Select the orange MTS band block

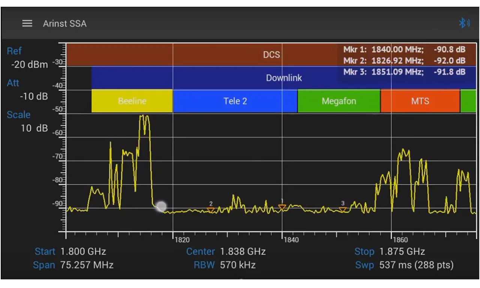[420, 101]
